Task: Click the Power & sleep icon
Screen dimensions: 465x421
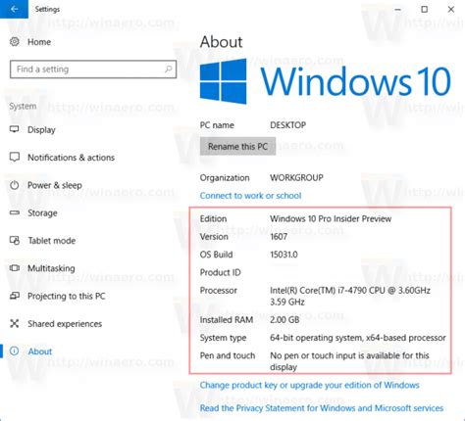Action: (x=15, y=185)
